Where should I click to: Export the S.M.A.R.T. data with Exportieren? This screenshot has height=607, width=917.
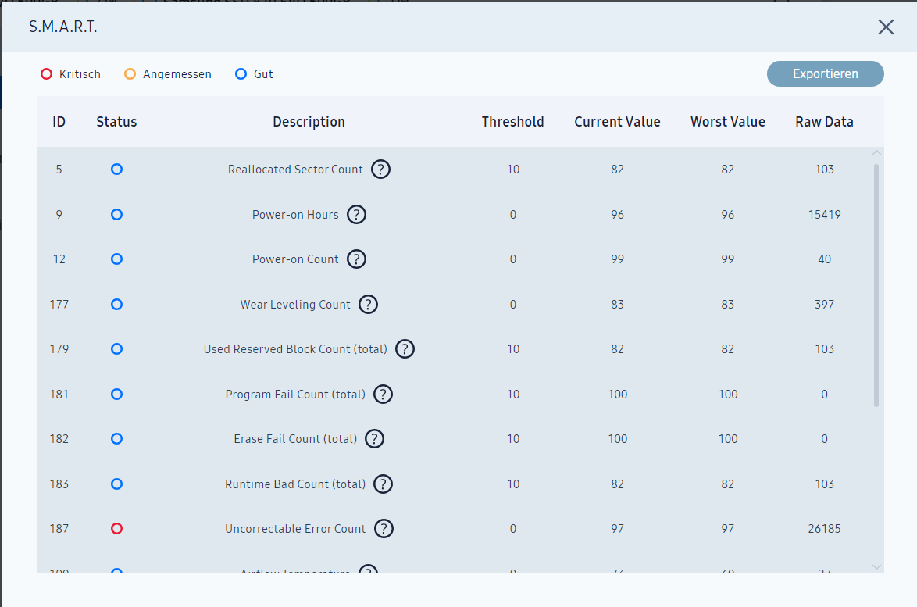pyautogui.click(x=825, y=73)
